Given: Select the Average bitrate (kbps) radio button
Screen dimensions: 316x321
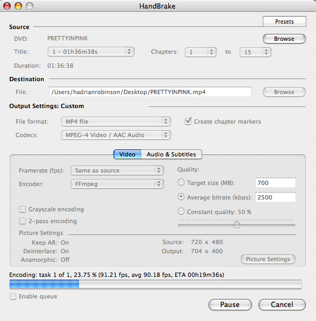Looking at the screenshot, I should coord(181,197).
